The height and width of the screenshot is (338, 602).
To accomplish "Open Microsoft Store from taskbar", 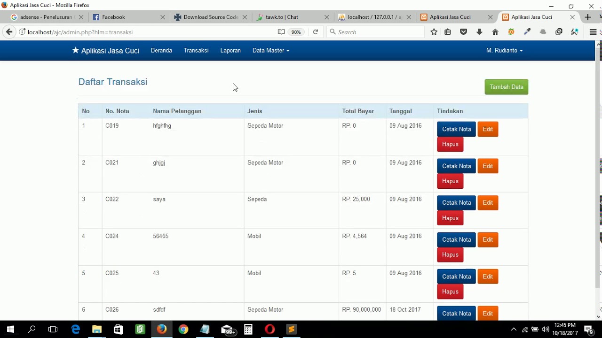I will (119, 329).
